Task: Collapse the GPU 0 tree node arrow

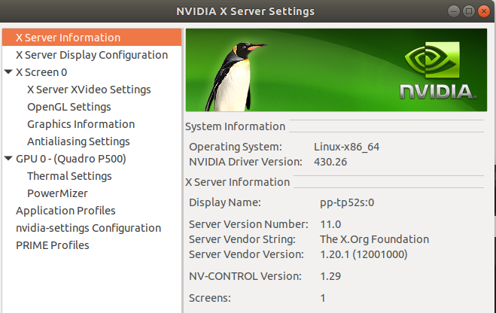Action: pyautogui.click(x=8, y=159)
